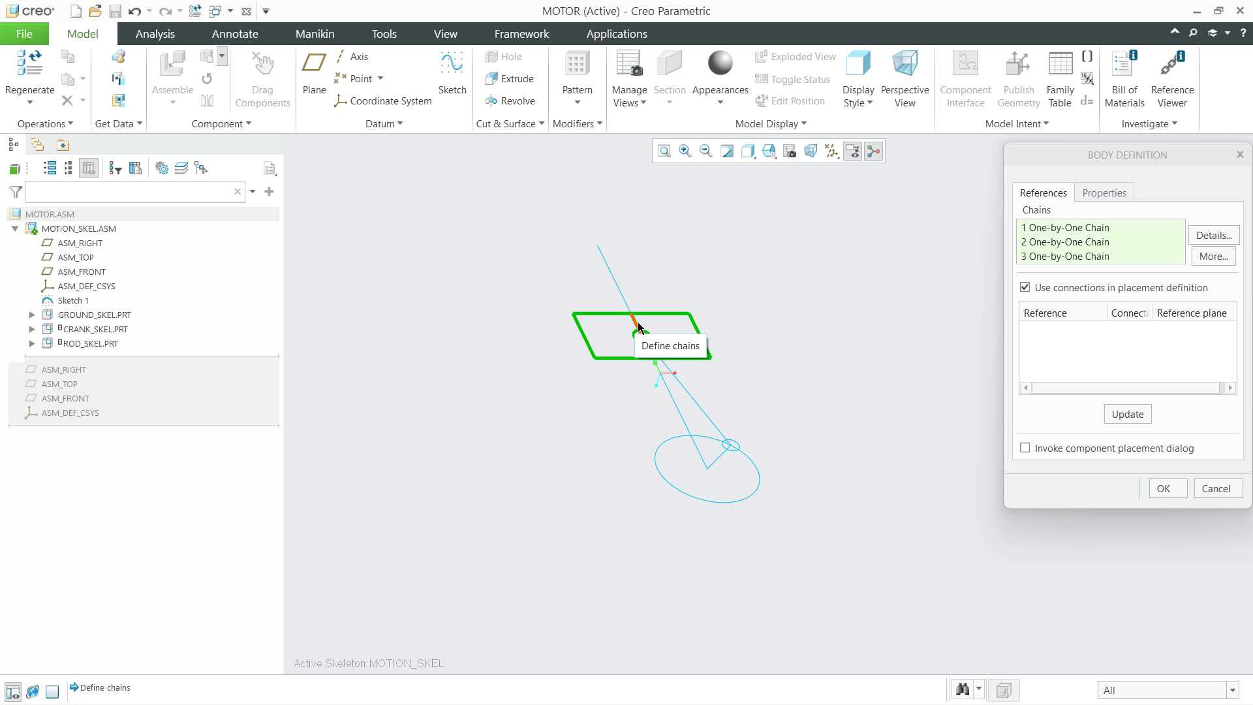Click the Update button
1253x705 pixels.
pyautogui.click(x=1128, y=414)
